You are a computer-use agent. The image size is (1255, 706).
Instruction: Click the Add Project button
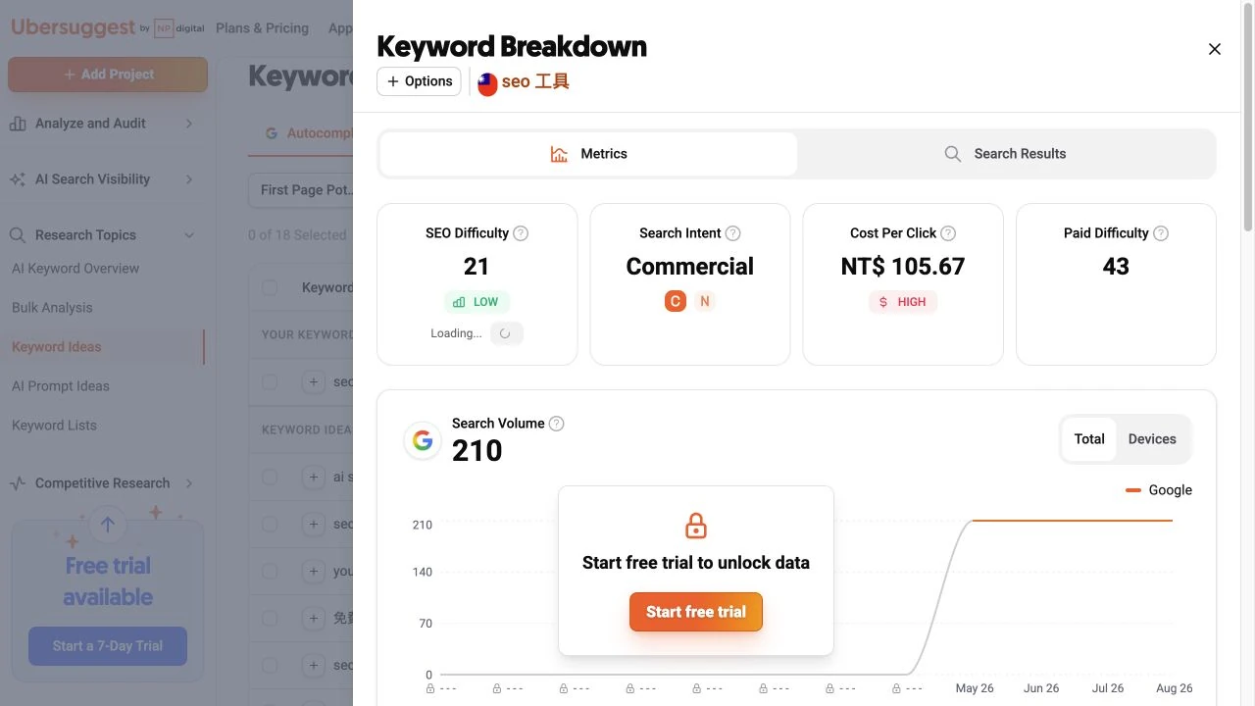click(x=108, y=75)
